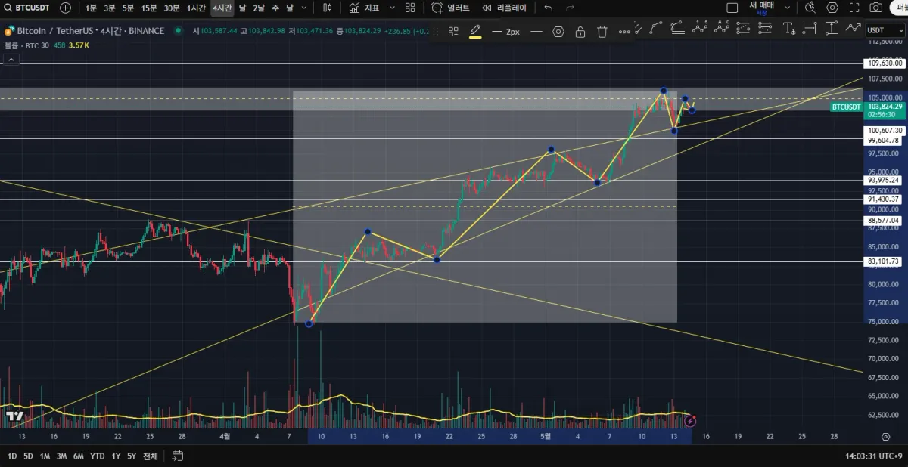
Task: Expand the indicator favorites dropdown arrow
Action: [x=392, y=8]
